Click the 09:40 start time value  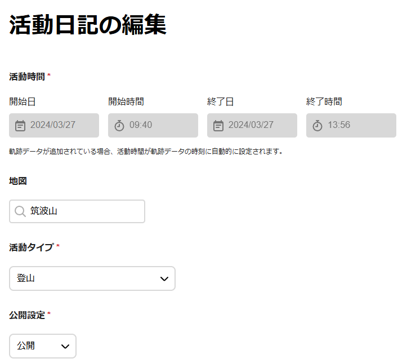(141, 125)
